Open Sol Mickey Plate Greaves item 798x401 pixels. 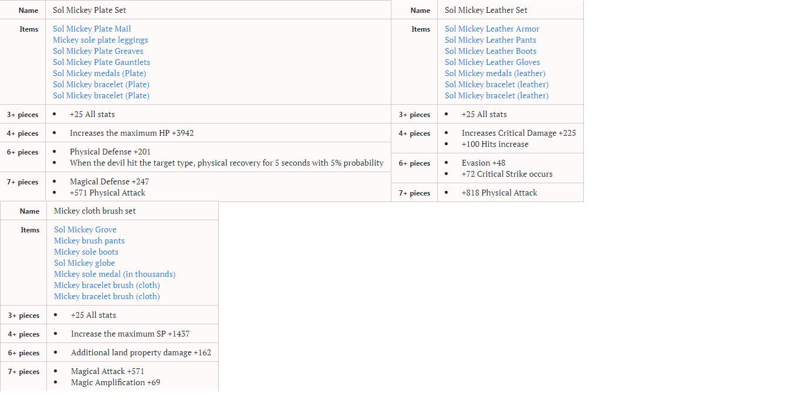click(98, 51)
